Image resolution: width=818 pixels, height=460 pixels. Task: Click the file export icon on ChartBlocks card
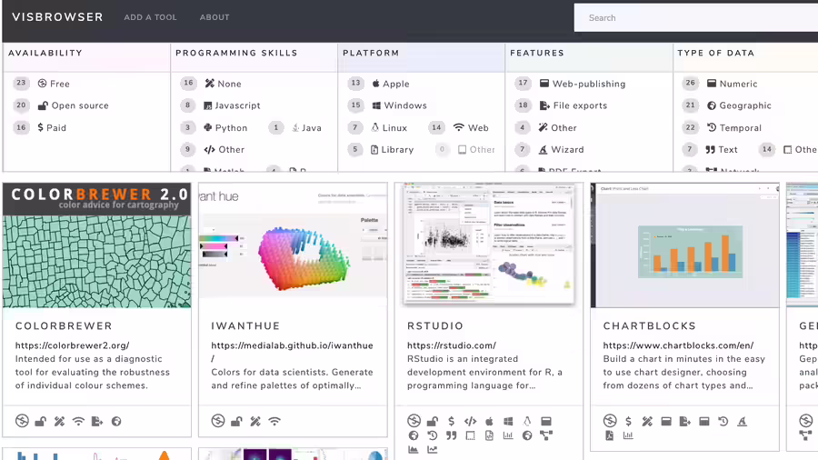685,422
